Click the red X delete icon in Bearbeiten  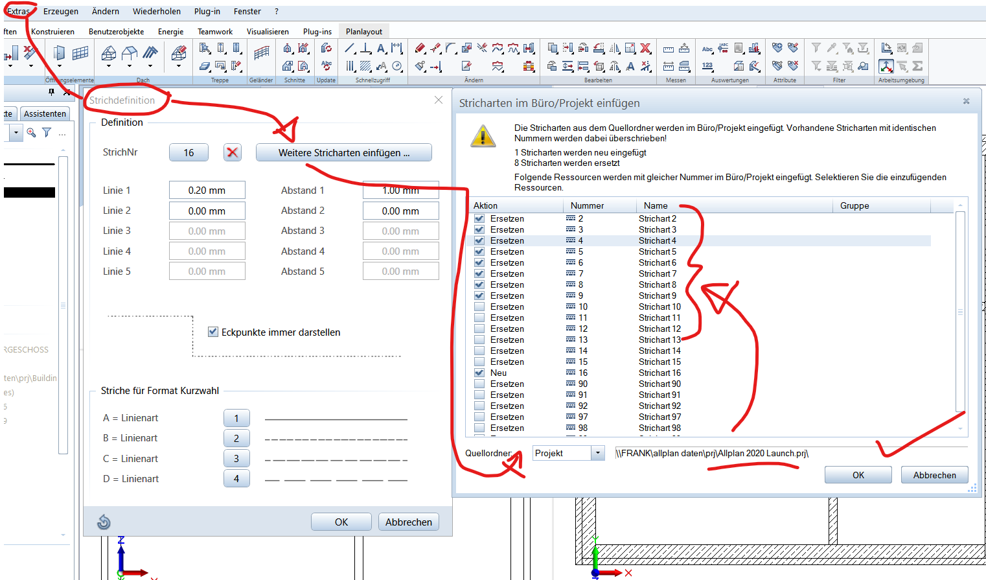pos(645,49)
